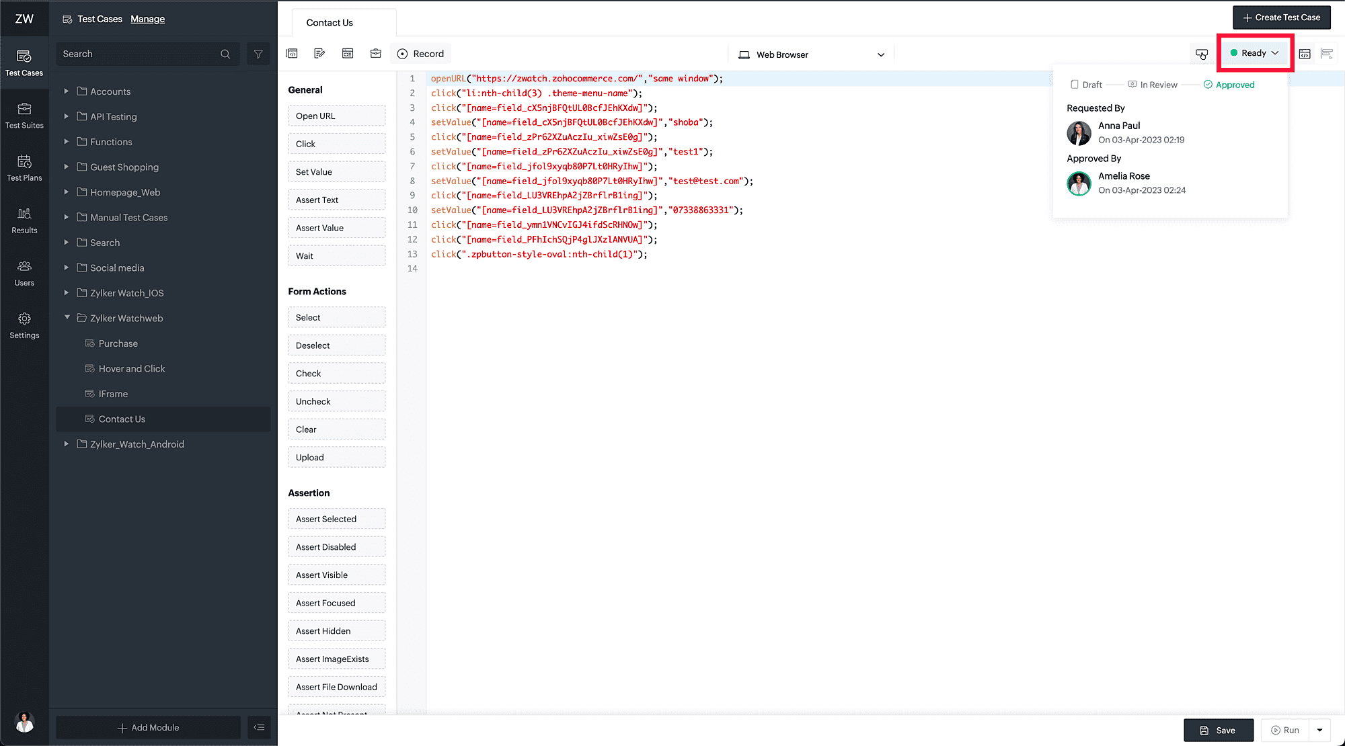Insert the Open URL action
This screenshot has height=746, width=1345.
click(336, 116)
